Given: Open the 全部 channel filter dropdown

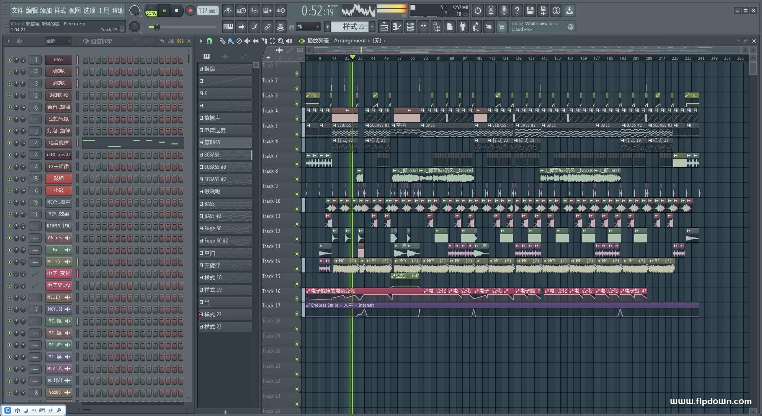Looking at the screenshot, I should pos(58,41).
